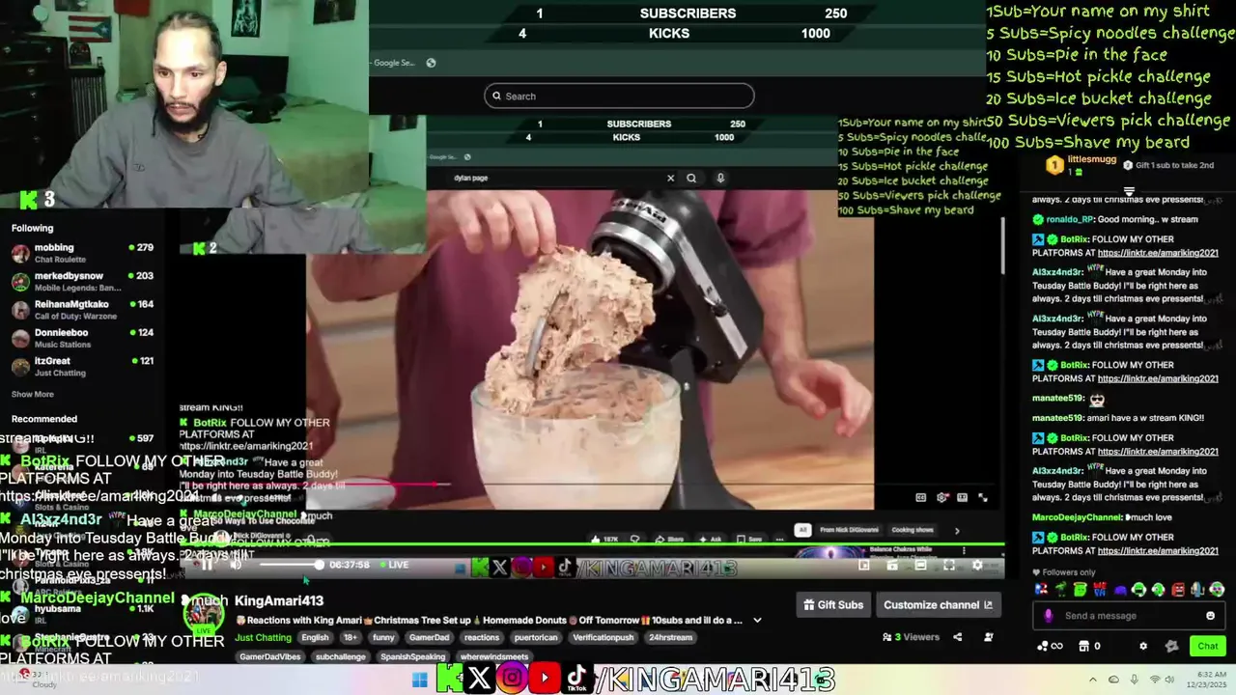This screenshot has width=1236, height=695.
Task: Expand system tray hidden icons chevron
Action: [x=1093, y=680]
